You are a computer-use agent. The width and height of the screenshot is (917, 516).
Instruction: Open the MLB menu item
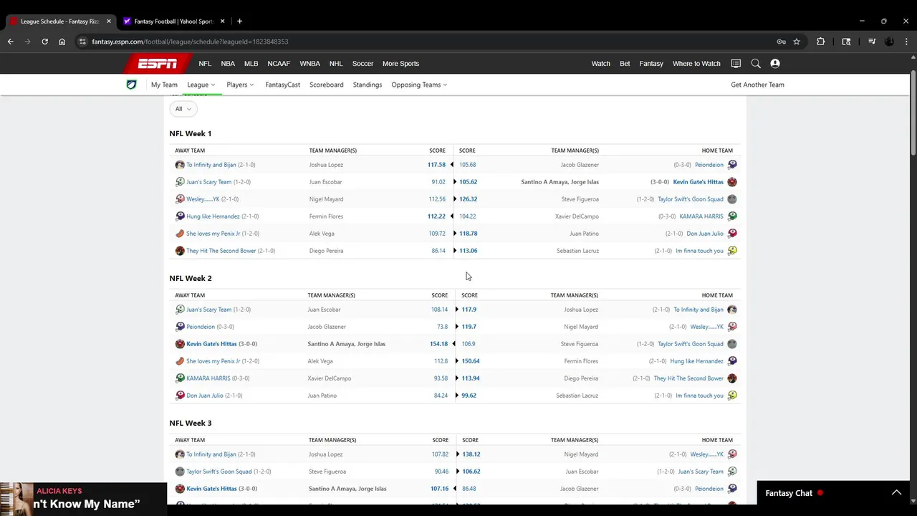[251, 64]
